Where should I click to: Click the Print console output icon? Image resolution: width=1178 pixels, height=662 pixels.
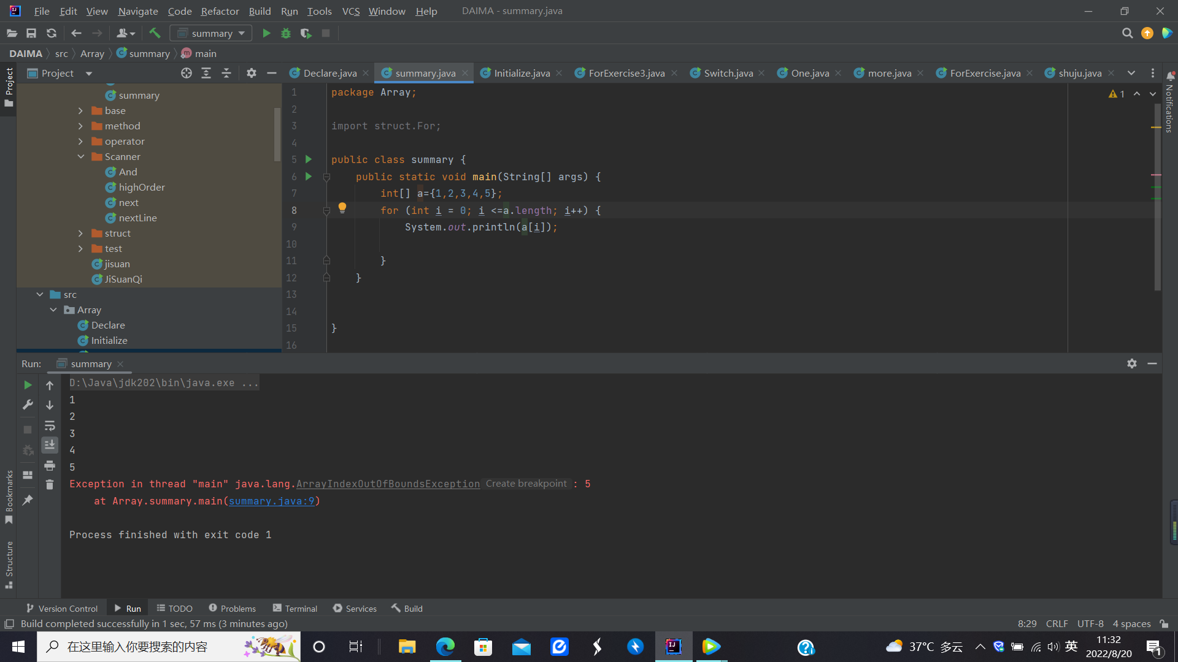50,466
